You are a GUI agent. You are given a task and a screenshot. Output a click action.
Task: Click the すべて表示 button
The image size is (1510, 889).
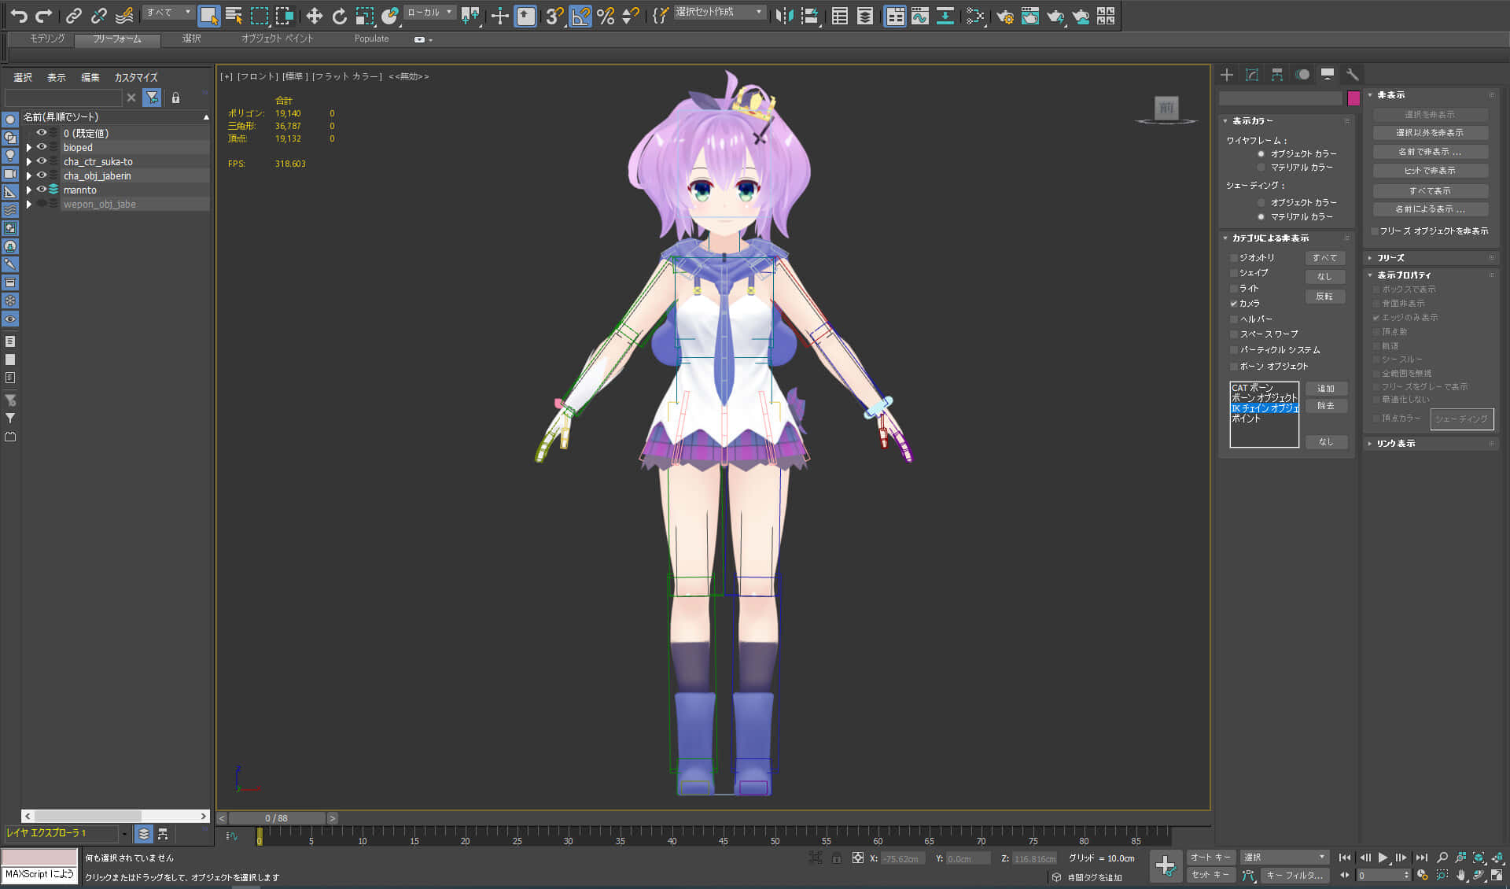click(x=1430, y=191)
